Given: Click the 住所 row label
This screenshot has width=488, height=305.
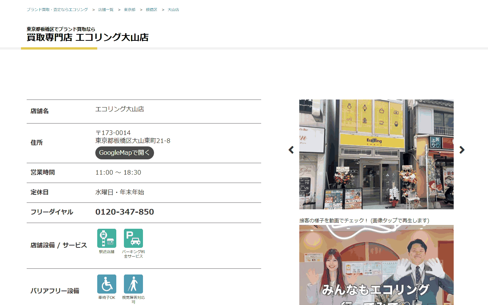Looking at the screenshot, I should pos(37,143).
